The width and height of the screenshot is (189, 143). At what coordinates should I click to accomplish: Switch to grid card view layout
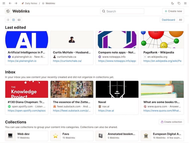tap(14, 20)
